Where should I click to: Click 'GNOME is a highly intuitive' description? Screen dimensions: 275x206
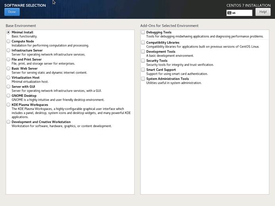point(58,100)
